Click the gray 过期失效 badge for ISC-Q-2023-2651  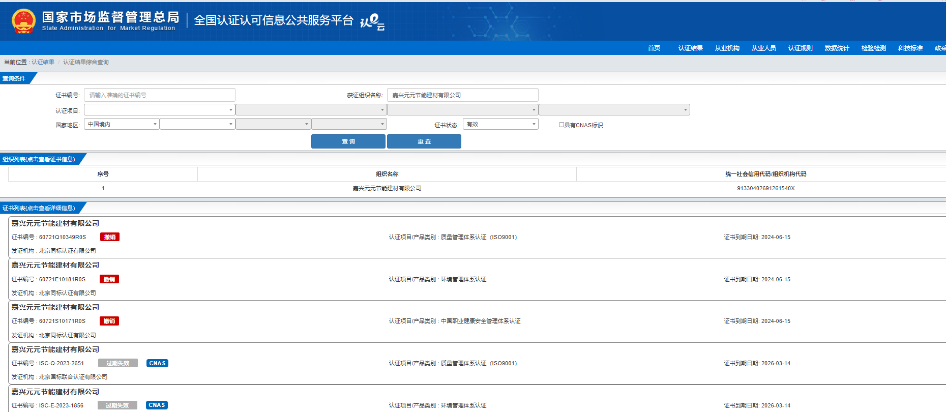pyautogui.click(x=117, y=363)
